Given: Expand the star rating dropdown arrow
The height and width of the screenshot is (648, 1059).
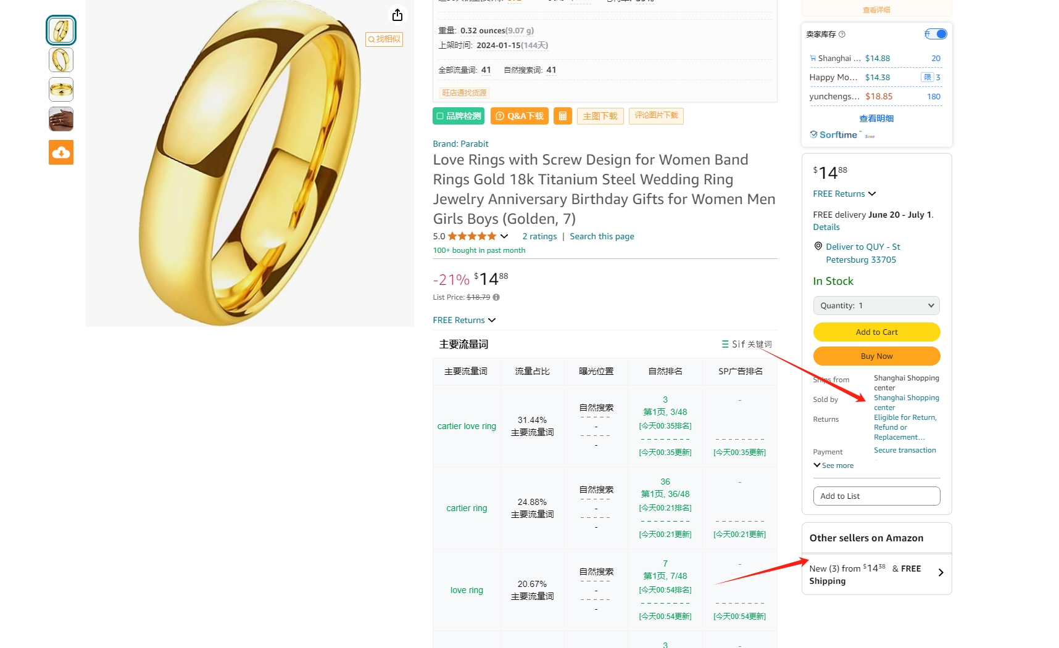Looking at the screenshot, I should (x=504, y=236).
